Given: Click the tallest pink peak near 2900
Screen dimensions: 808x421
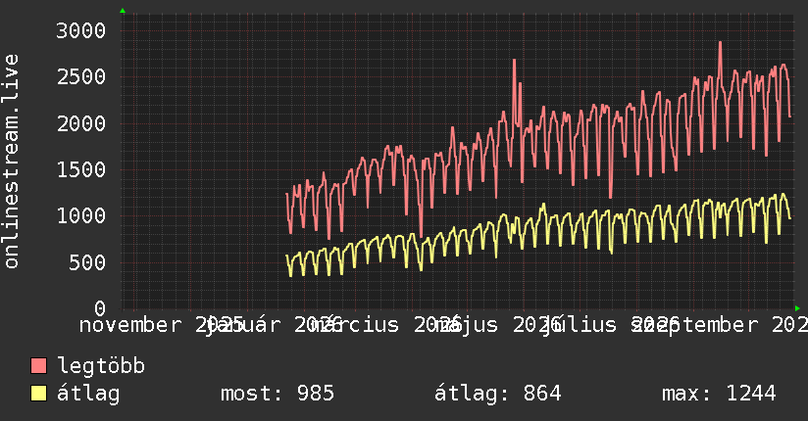Looking at the screenshot, I should 720,44.
